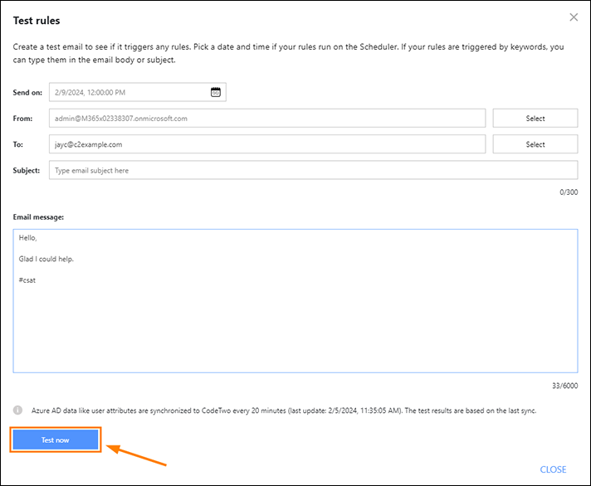Click inside the Email message text area
Viewport: 591px width, 486px height.
pos(295,301)
